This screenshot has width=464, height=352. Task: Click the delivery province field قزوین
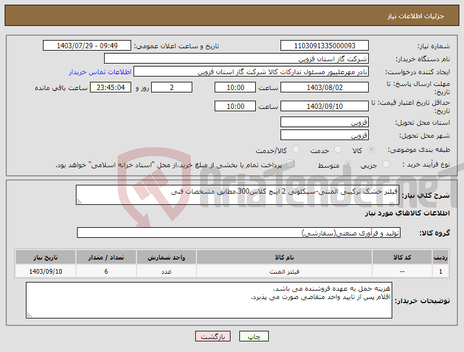pyautogui.click(x=324, y=122)
